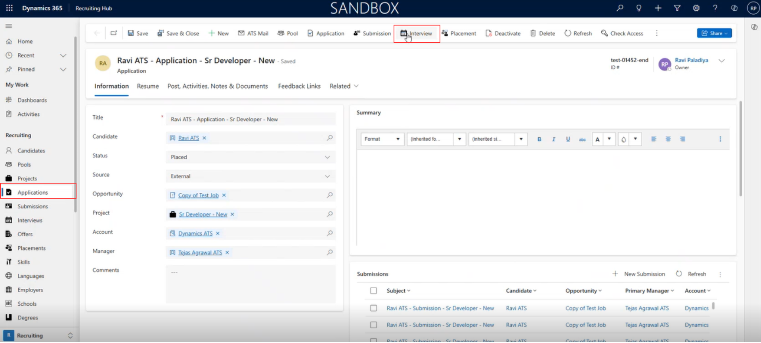Open command bar more options ellipsis
Viewport: 761px width, 343px height.
pyautogui.click(x=657, y=33)
